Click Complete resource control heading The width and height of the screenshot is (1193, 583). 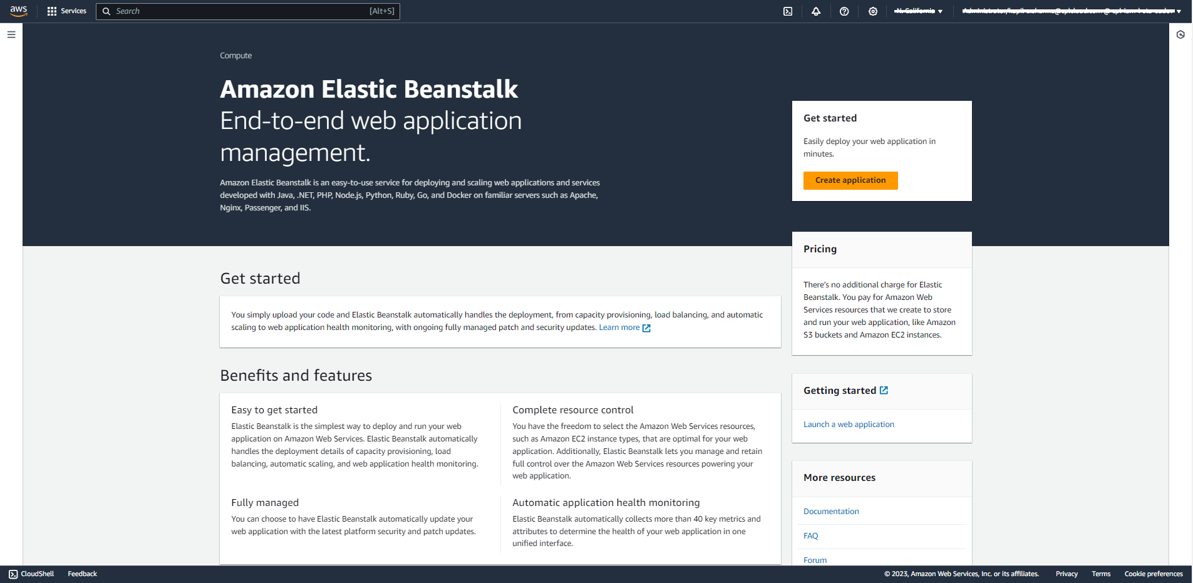573,410
